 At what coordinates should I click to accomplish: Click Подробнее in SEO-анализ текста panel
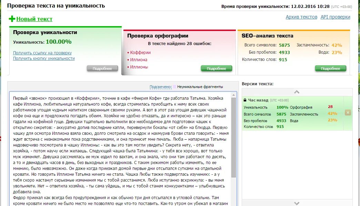click(330, 68)
